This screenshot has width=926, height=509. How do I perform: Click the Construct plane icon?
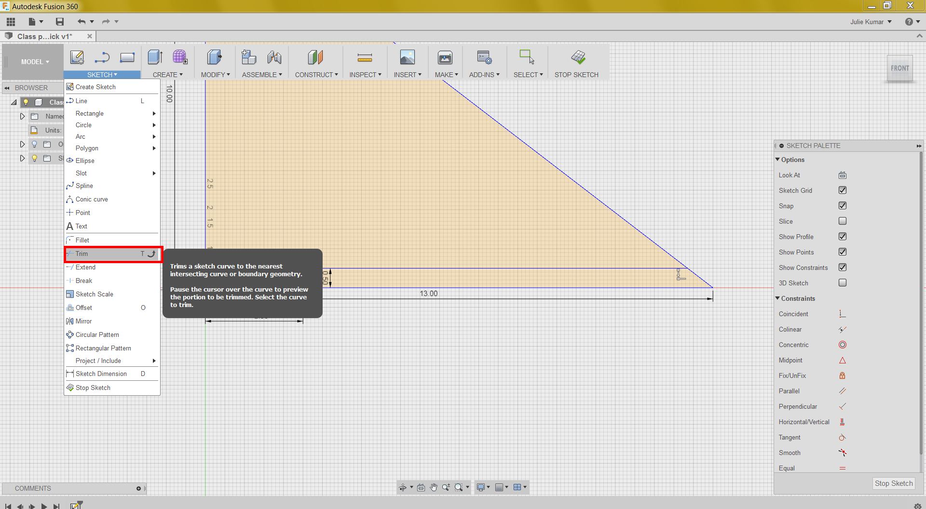point(315,57)
